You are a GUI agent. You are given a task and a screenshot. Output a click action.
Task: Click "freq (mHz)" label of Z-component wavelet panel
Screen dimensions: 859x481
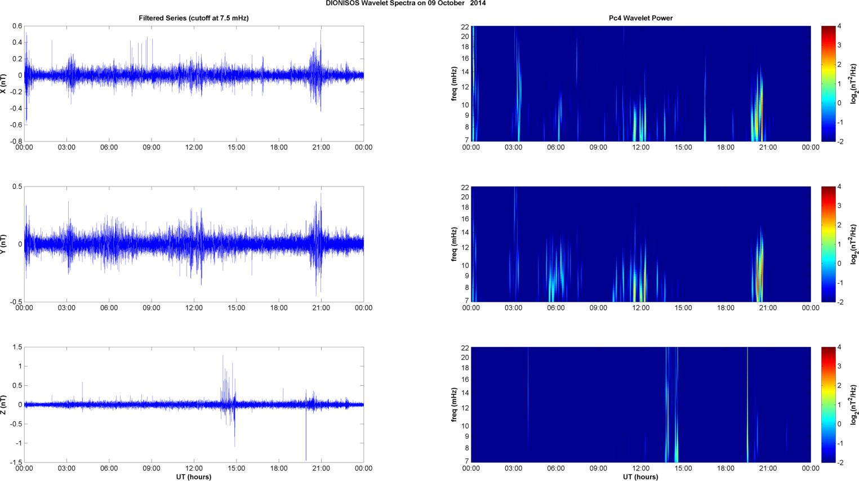454,405
